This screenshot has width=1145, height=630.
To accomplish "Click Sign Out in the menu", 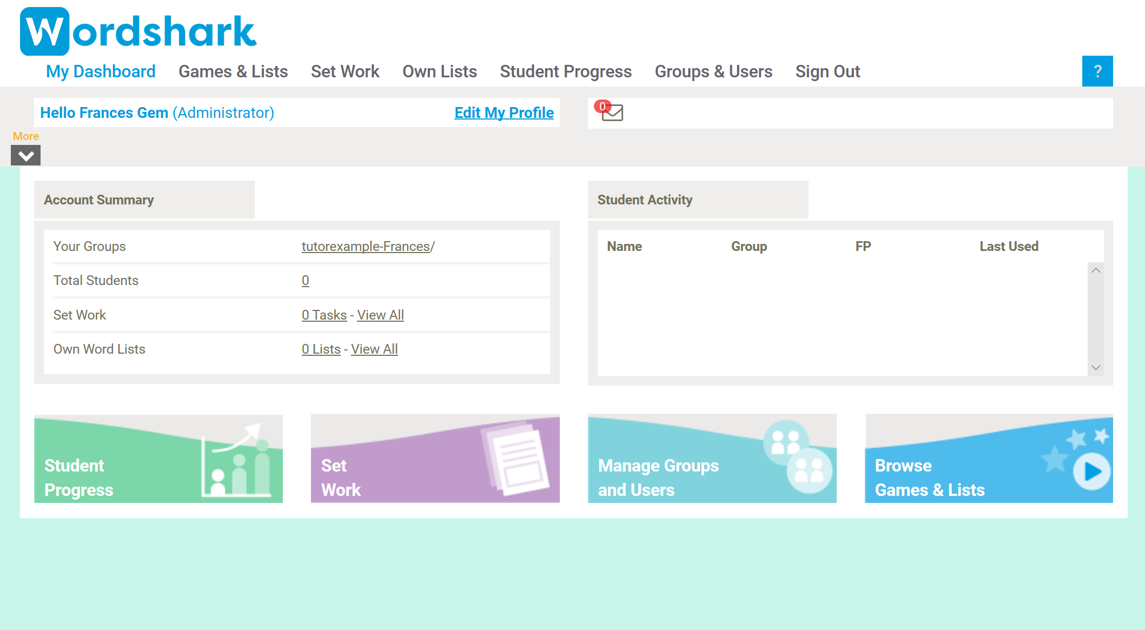I will click(827, 71).
